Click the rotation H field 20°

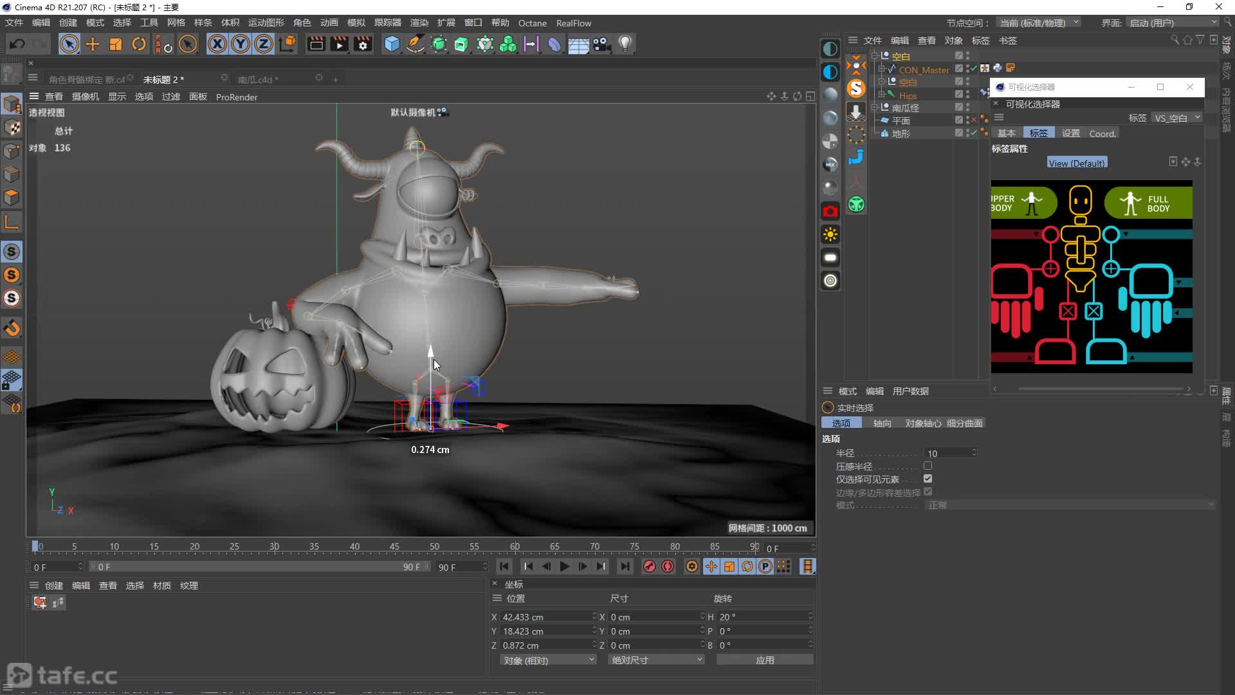[764, 616]
